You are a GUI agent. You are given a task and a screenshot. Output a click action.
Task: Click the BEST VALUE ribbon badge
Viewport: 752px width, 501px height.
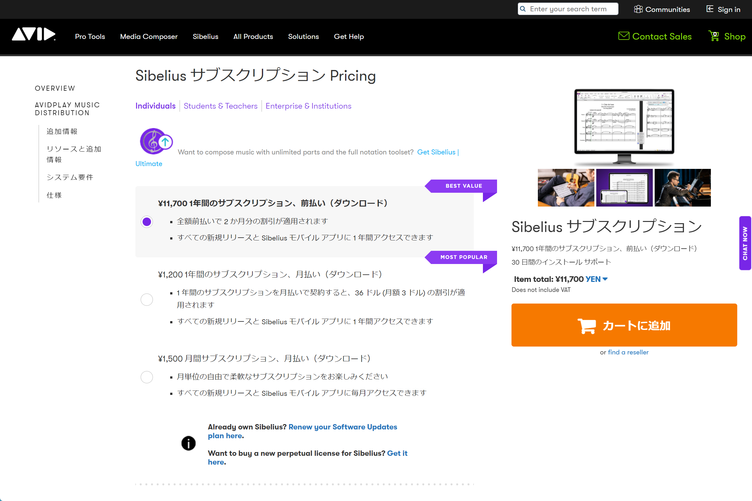tap(461, 186)
